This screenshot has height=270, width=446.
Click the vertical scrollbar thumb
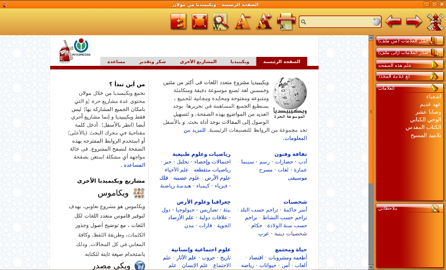tap(371, 112)
